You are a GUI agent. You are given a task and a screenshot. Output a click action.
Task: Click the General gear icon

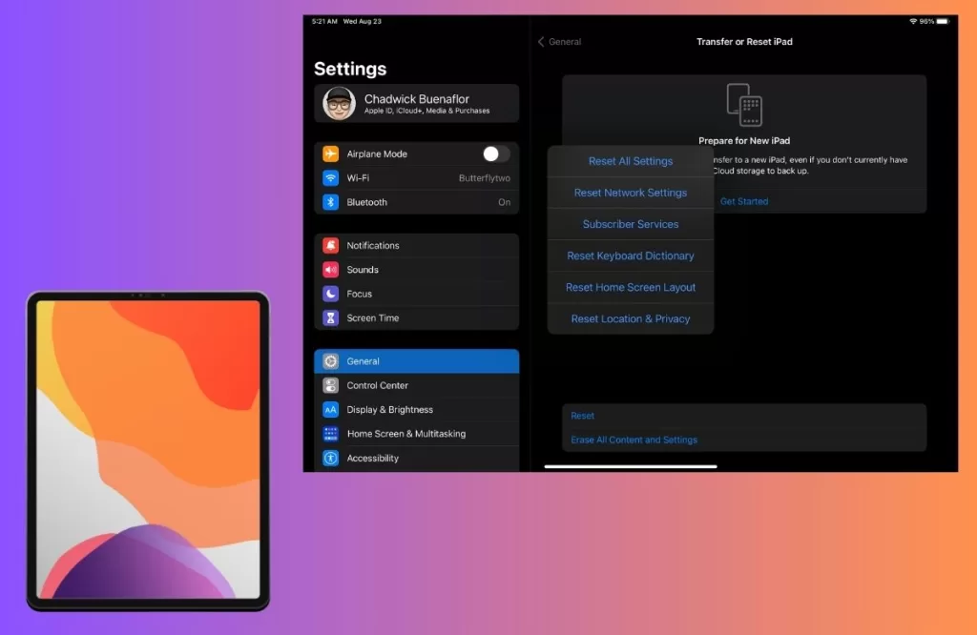click(x=331, y=361)
